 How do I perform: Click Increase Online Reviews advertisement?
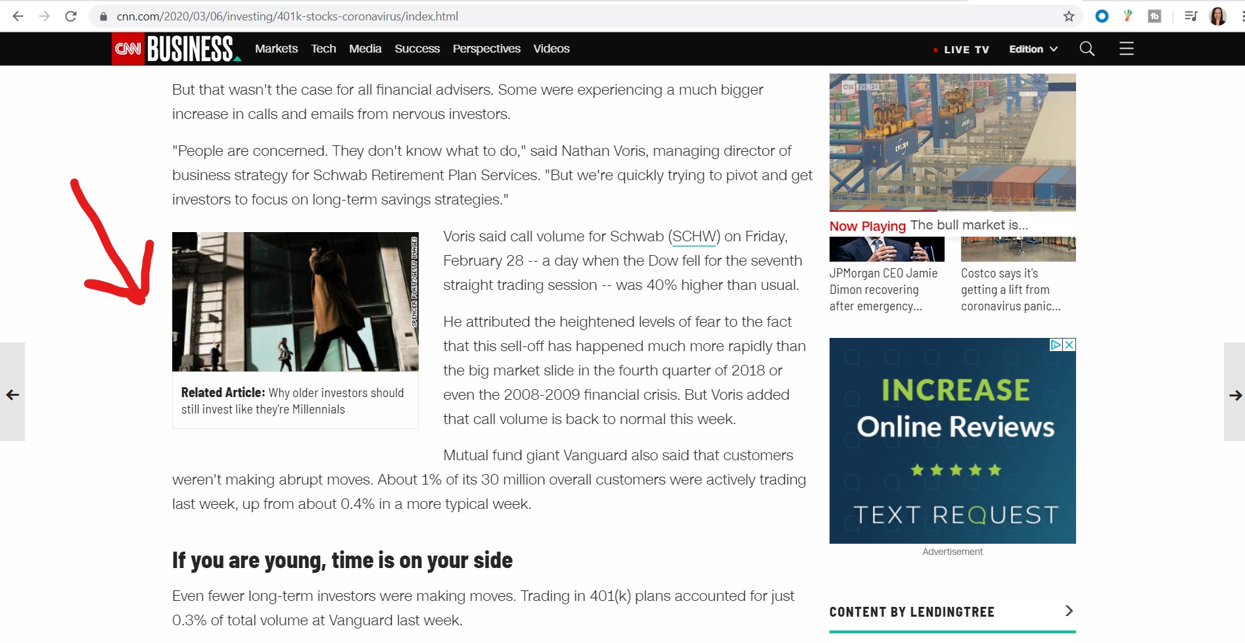pyautogui.click(x=952, y=441)
